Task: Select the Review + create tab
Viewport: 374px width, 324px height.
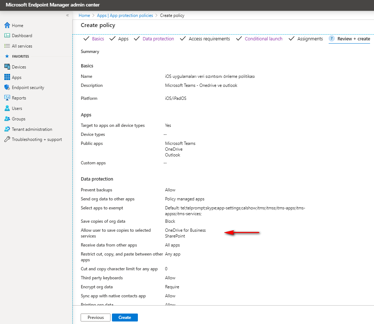Action: (x=354, y=39)
